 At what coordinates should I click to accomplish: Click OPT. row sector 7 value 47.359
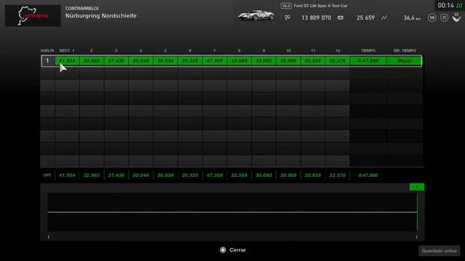coord(215,175)
